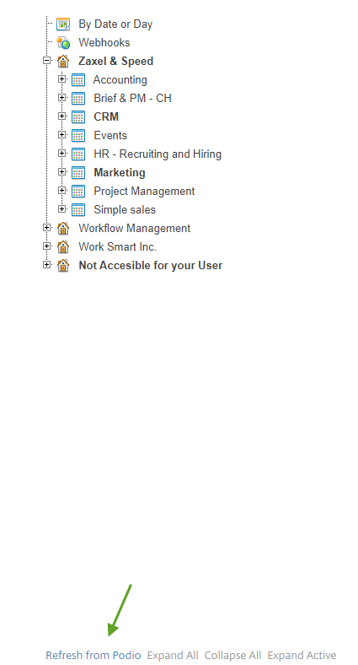Click the Marketing app grid icon
358x665 pixels.
(x=78, y=173)
